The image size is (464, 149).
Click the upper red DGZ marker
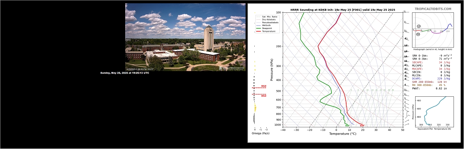coord(259,87)
